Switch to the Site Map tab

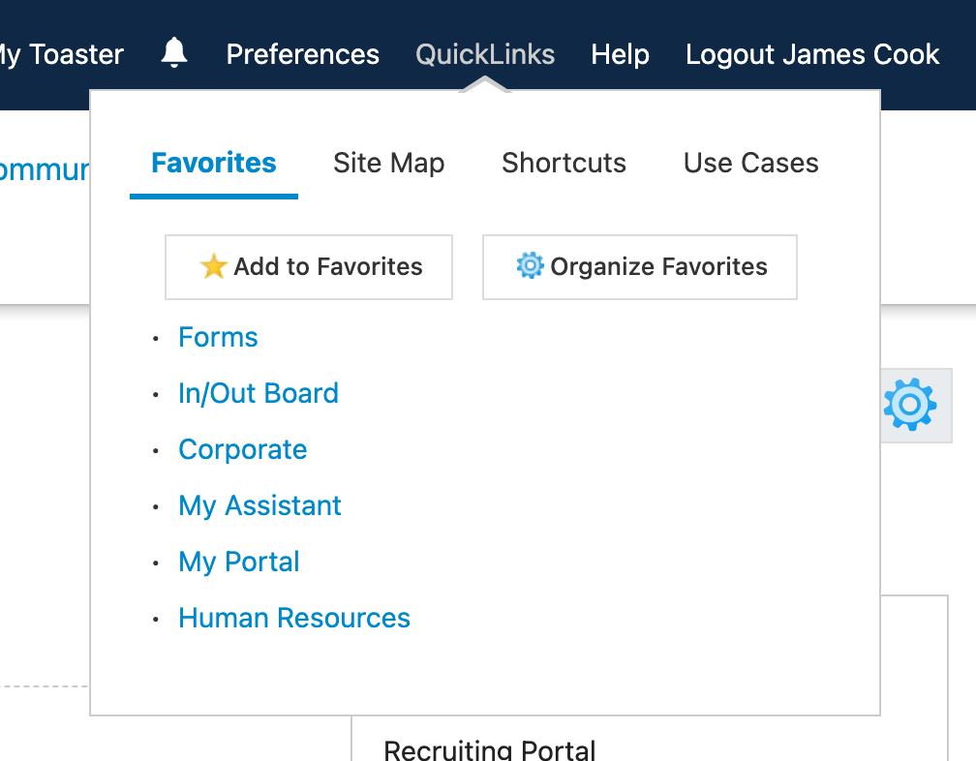389,163
